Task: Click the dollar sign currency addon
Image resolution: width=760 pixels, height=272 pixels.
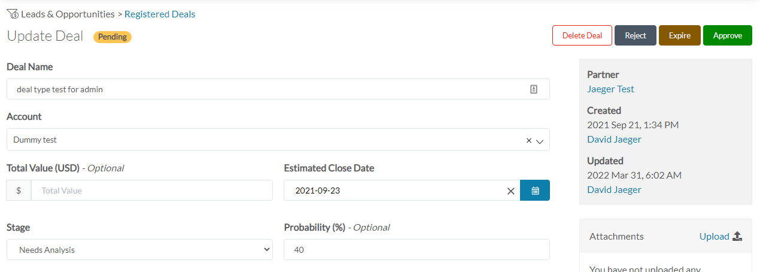Action: (x=19, y=191)
